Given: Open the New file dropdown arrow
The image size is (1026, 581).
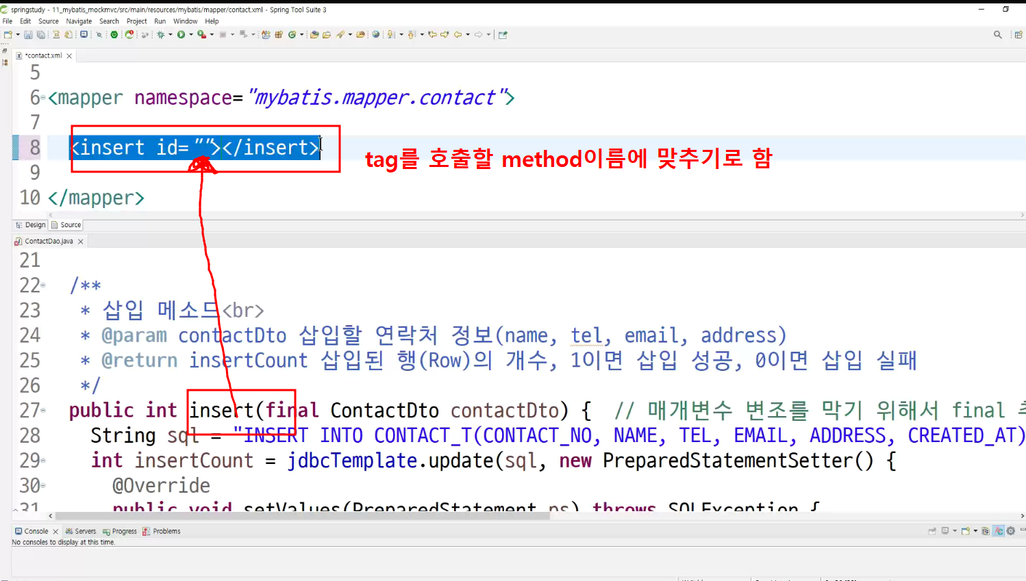Looking at the screenshot, I should click(x=18, y=34).
